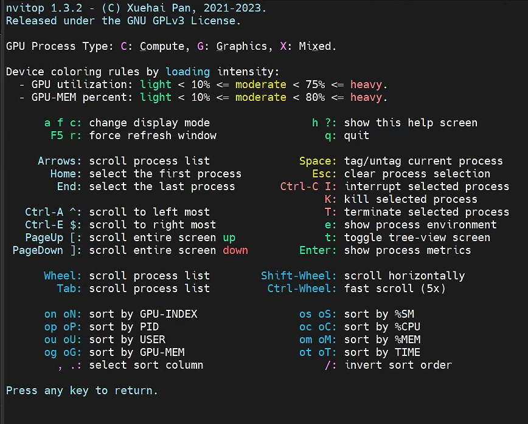Image resolution: width=528 pixels, height=424 pixels.
Task: Click the "kill selected process" description
Action: [411, 199]
